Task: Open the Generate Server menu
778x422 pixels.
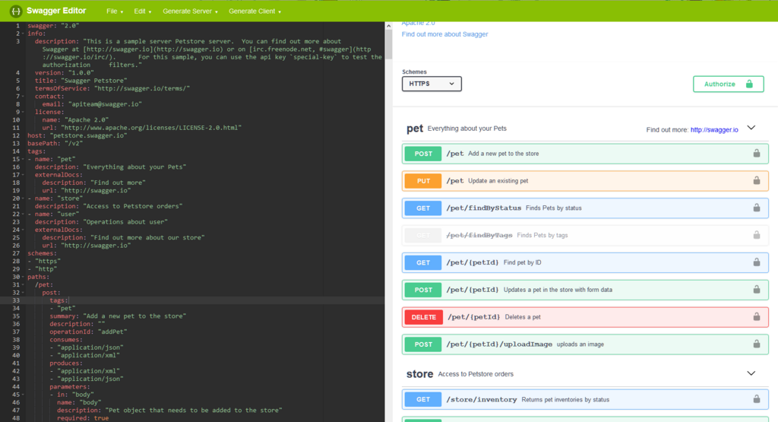Action: point(190,11)
